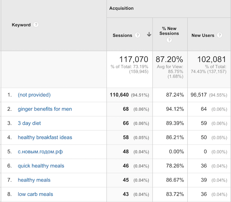
Task: Select sessions count 46 quick healthy meals
Action: pyautogui.click(x=126, y=166)
